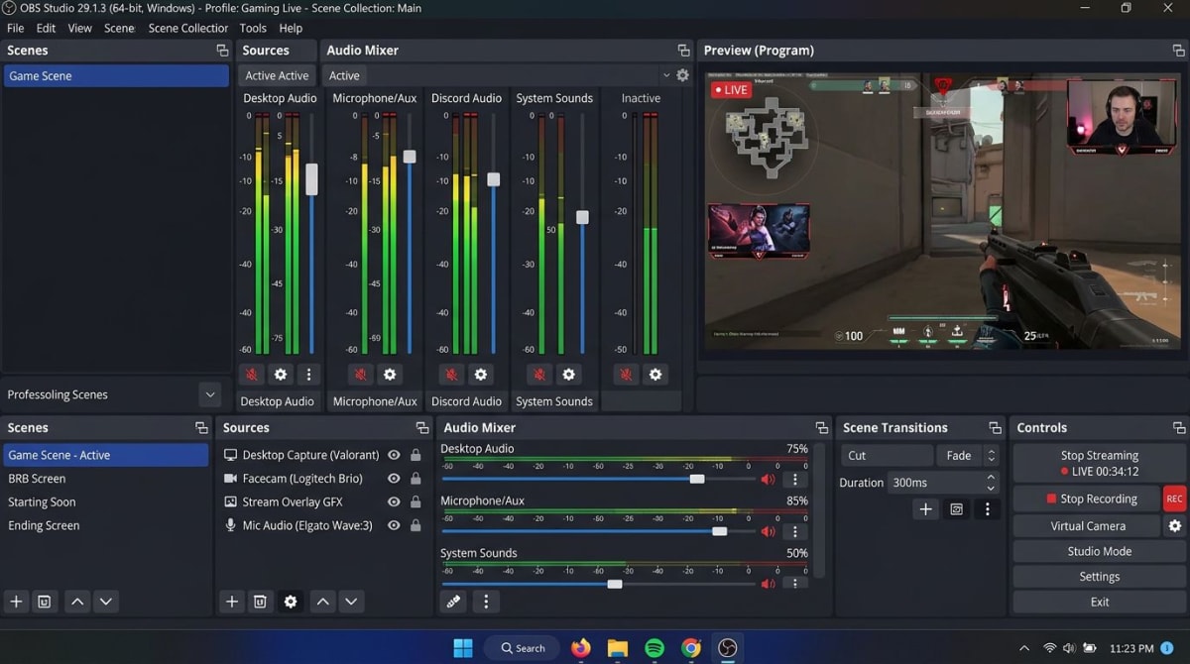
Task: Open the Audio Mixer filter chevron dropdown
Action: pyautogui.click(x=668, y=74)
